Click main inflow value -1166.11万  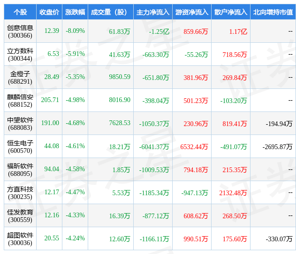(x=154, y=239)
